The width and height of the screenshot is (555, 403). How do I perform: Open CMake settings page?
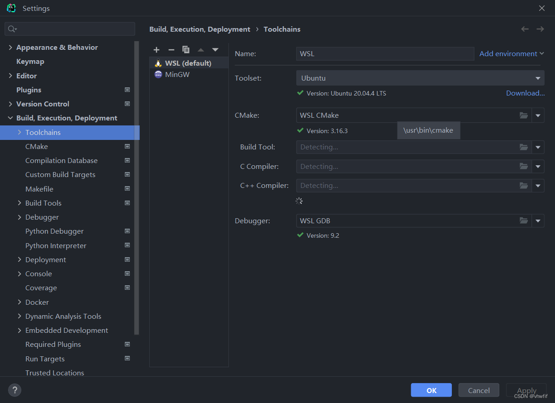point(37,146)
